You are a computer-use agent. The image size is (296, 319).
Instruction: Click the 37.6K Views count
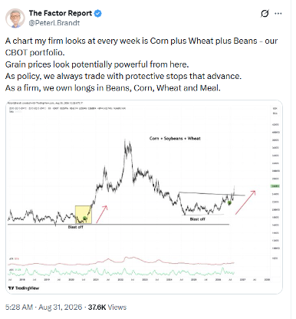pos(107,307)
